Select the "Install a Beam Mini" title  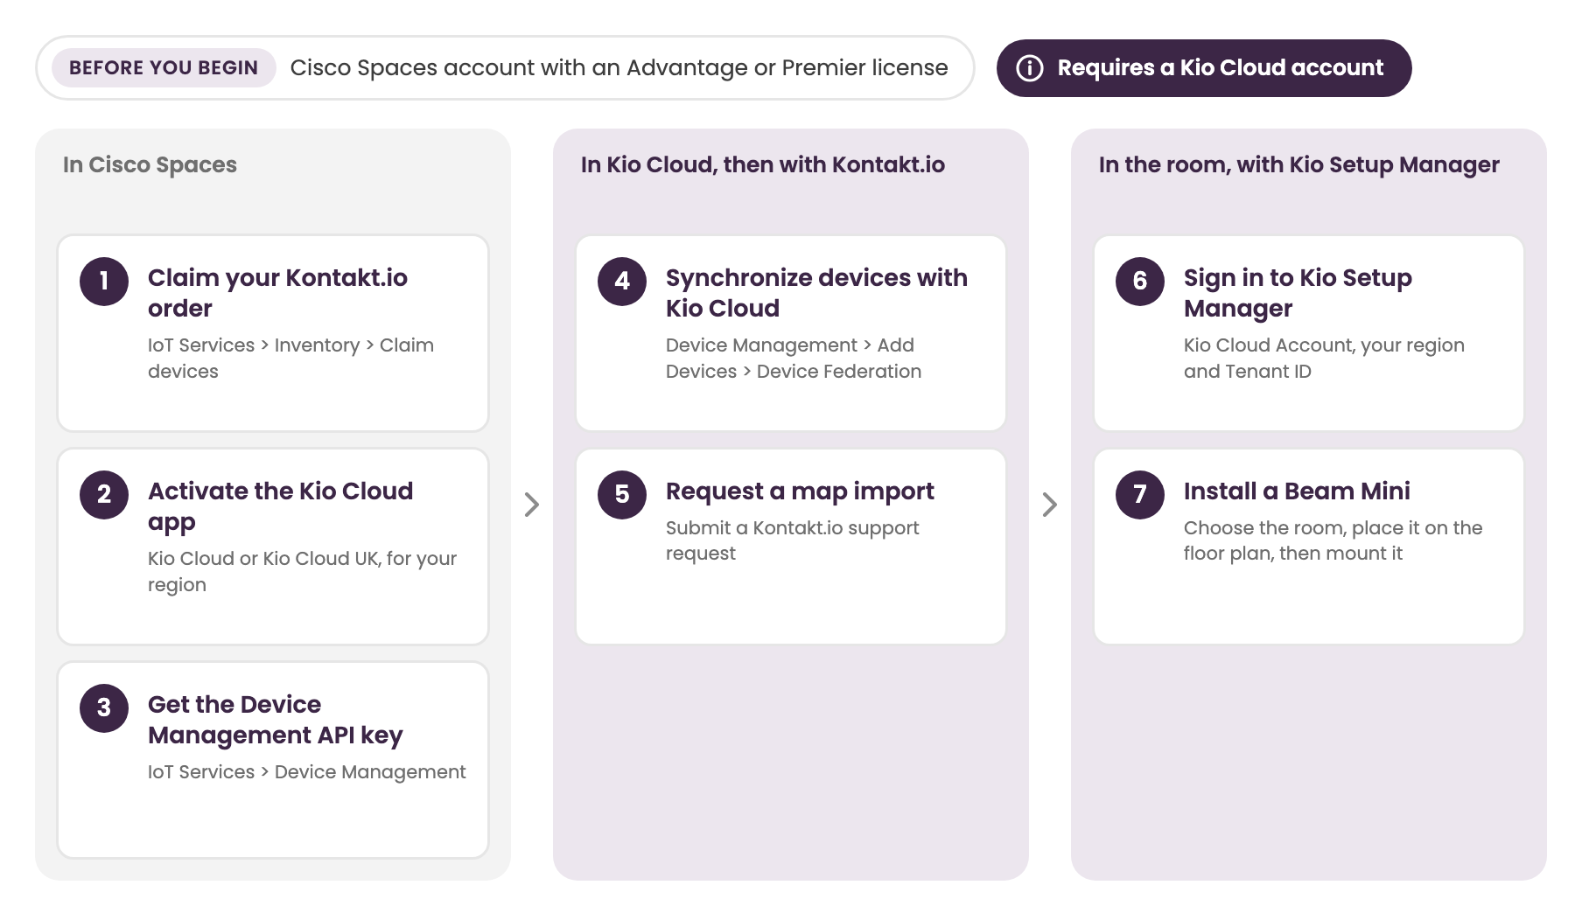pos(1297,491)
